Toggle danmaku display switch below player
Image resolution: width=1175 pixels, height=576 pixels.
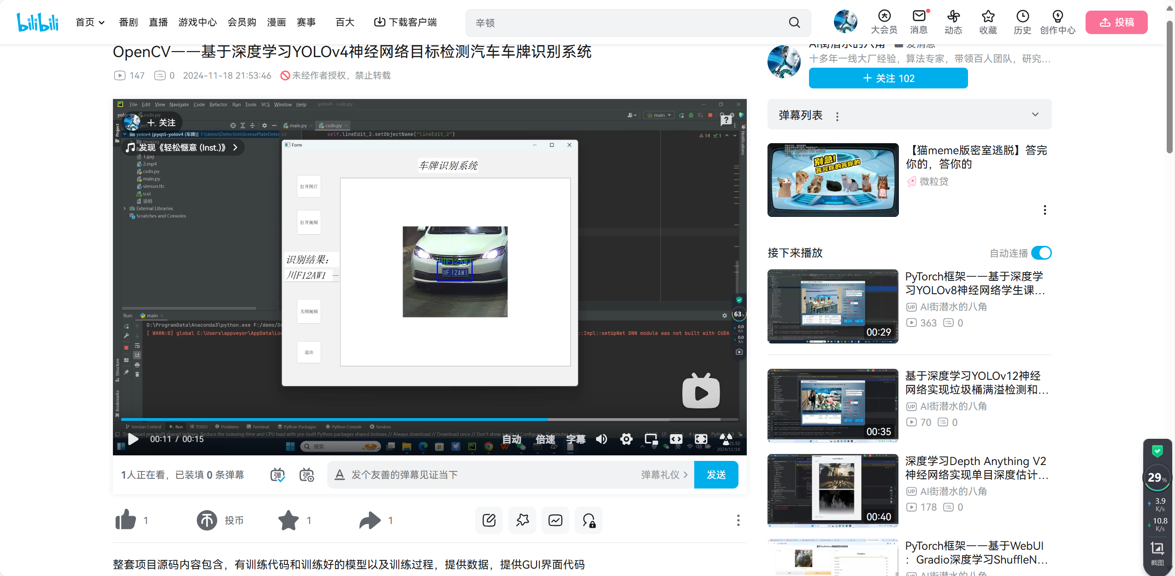pos(278,475)
